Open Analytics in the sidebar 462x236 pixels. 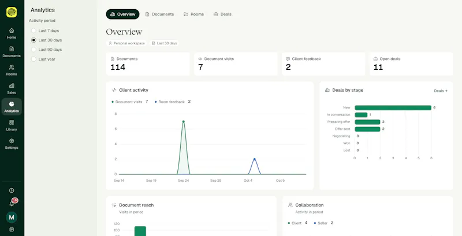point(12,107)
